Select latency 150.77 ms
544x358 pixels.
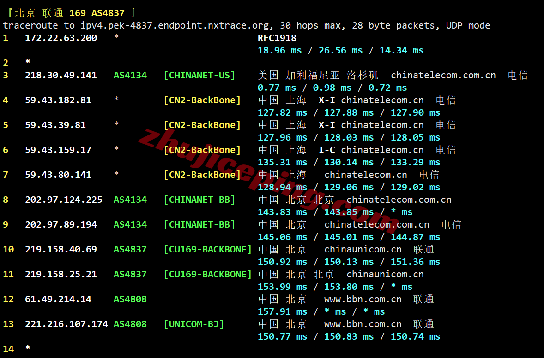(x=283, y=337)
